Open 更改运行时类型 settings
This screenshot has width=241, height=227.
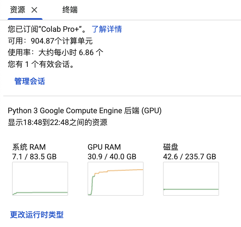[x=37, y=214]
